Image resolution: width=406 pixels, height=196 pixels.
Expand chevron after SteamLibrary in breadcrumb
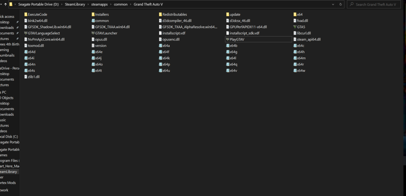point(88,4)
